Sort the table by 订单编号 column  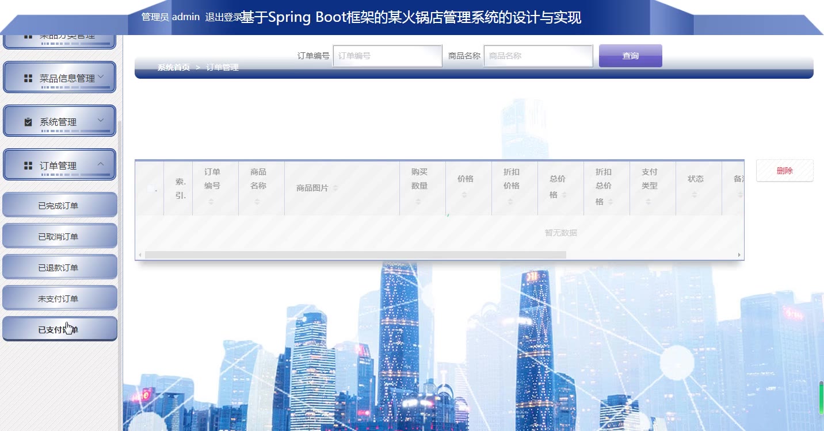click(211, 202)
